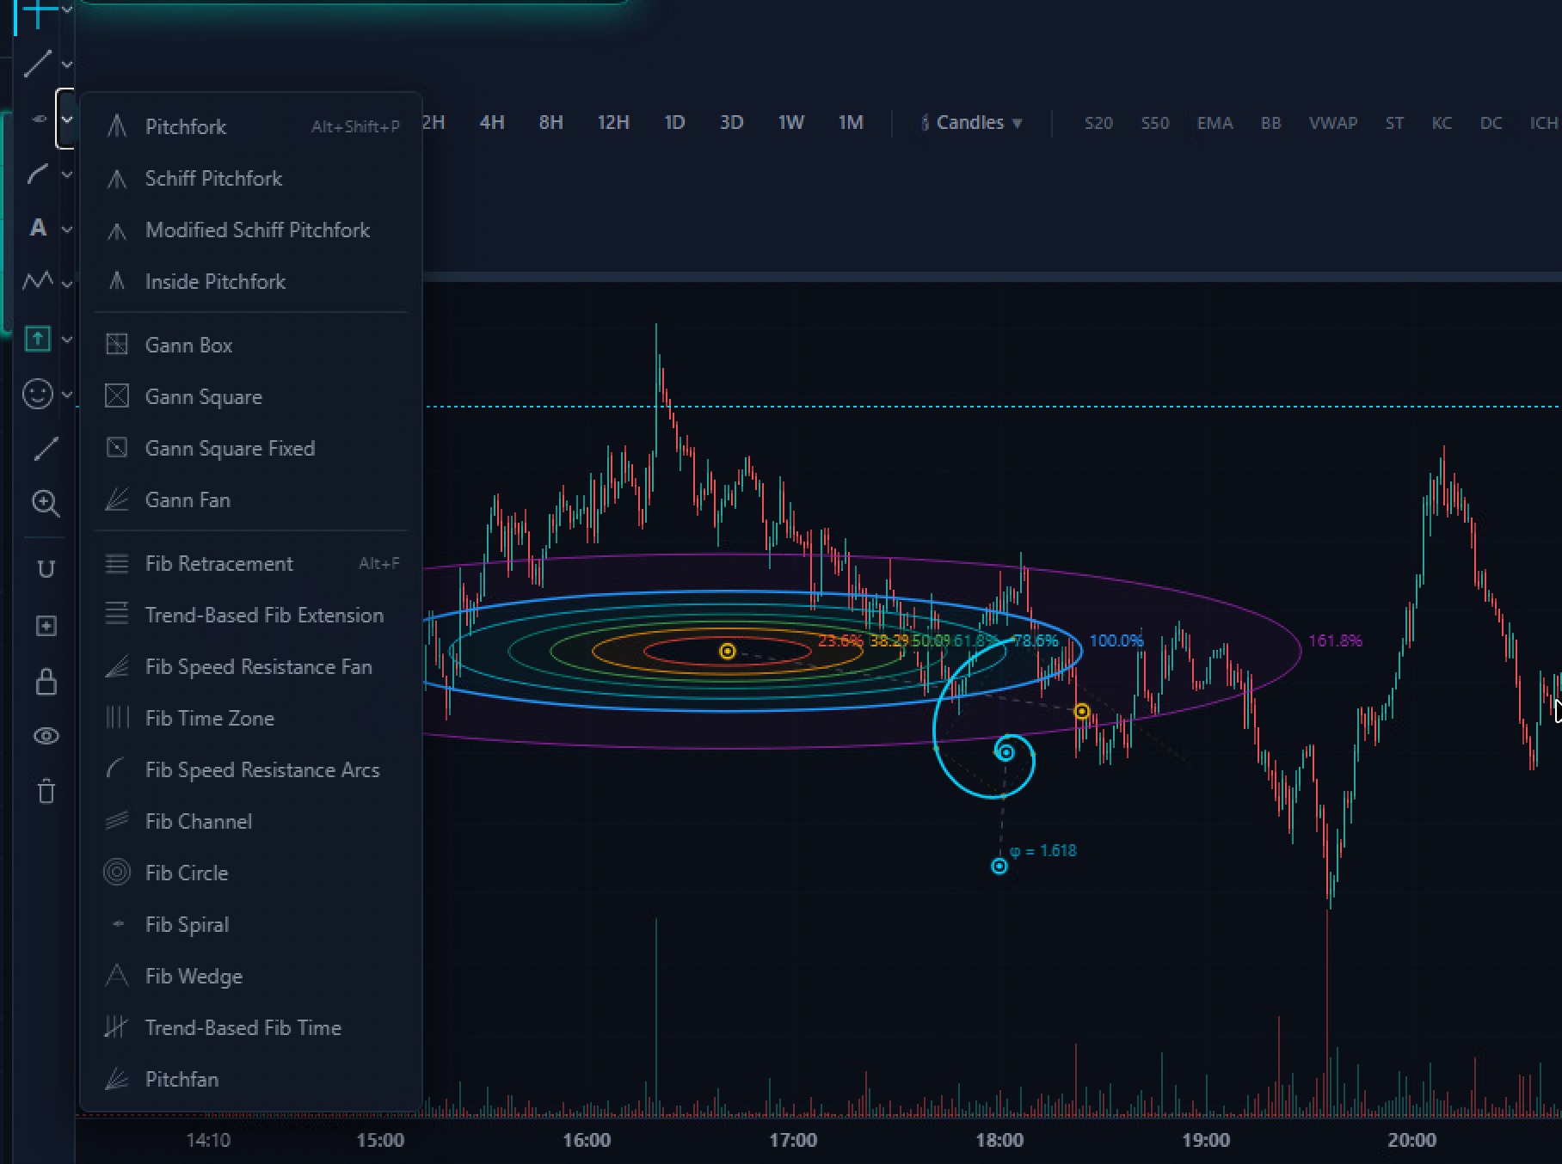1562x1164 pixels.
Task: Select the trend line tool icon
Action: 37,64
